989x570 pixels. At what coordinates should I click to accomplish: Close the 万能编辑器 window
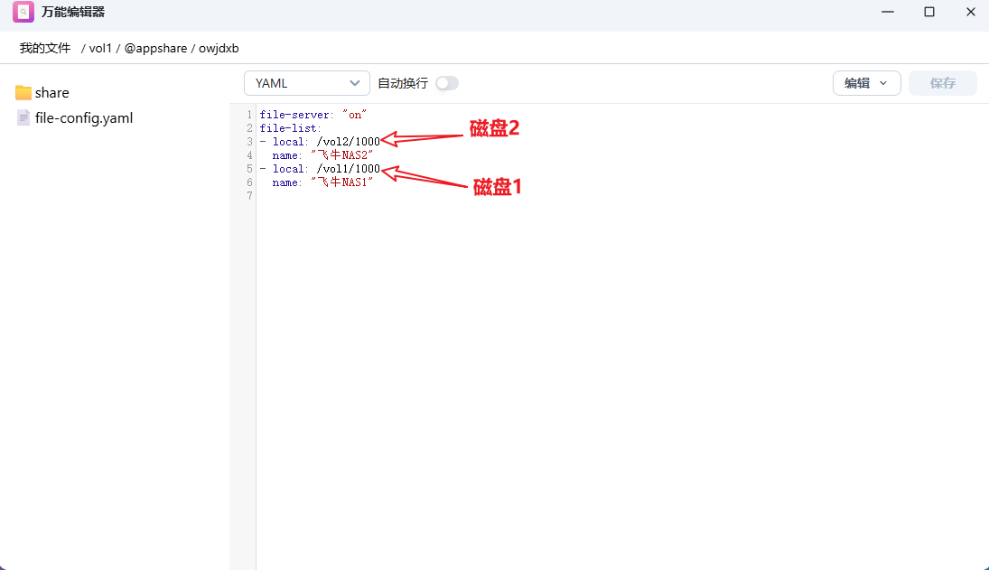point(971,12)
